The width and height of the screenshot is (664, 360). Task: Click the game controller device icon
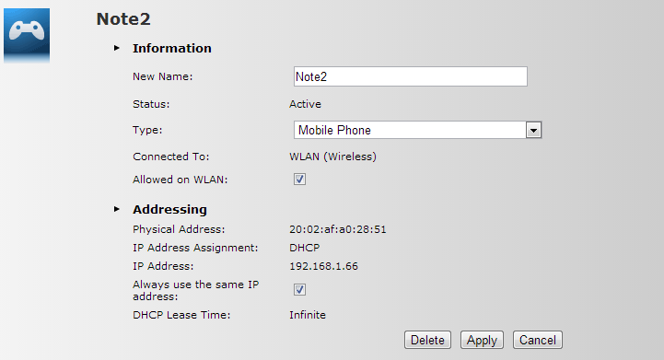[27, 36]
